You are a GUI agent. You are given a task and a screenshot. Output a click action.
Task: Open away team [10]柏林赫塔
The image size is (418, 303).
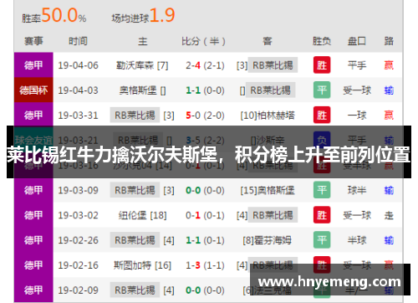(x=268, y=116)
